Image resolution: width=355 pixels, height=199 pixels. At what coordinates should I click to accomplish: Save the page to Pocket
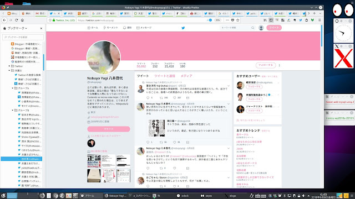[x=232, y=20]
